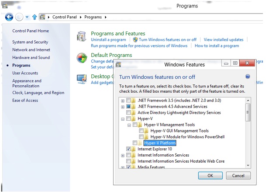Click the shield icon beside Turn Windows features
Image resolution: width=269 pixels, height=192 pixels.
(135, 40)
